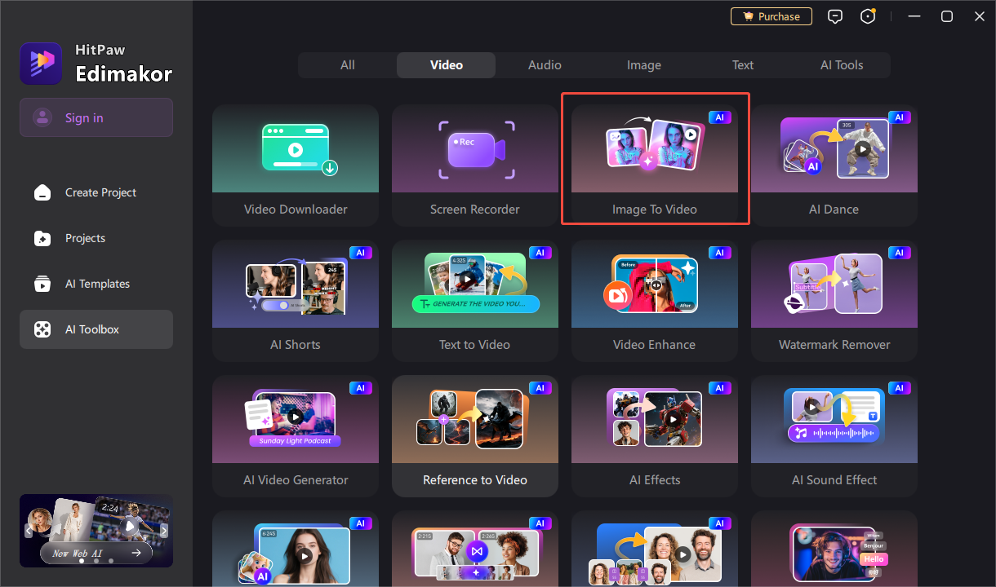
Task: Open the AI Dance tool
Action: [834, 165]
